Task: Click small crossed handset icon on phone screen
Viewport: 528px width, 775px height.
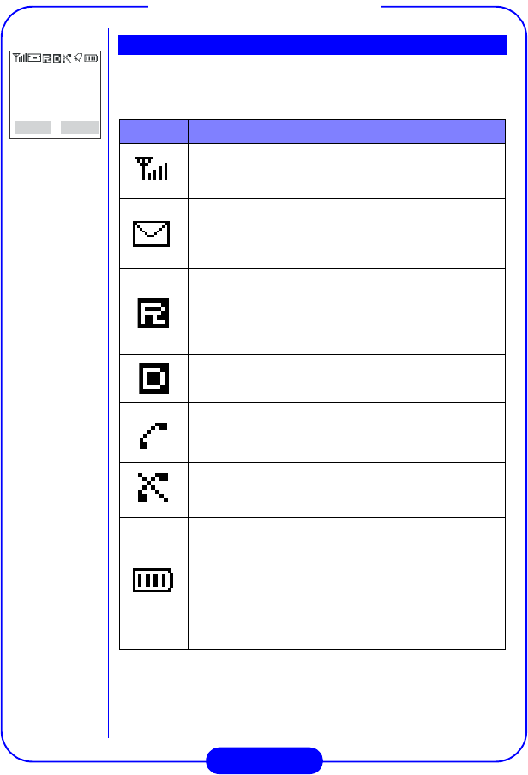Action: [x=67, y=58]
